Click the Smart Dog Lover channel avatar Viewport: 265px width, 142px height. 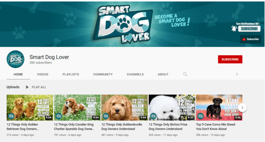point(15,59)
